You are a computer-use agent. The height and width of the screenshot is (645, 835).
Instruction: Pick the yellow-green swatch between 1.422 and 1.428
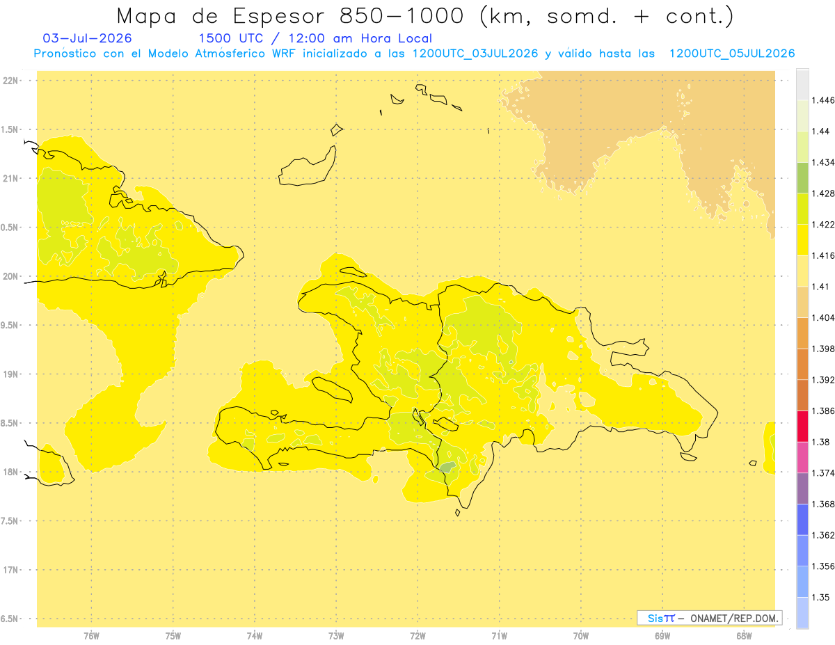tap(802, 209)
